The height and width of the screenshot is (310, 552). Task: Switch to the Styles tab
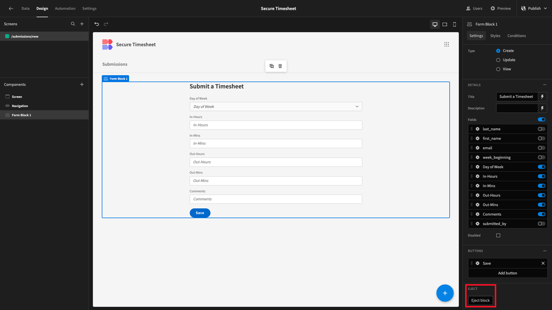[495, 36]
